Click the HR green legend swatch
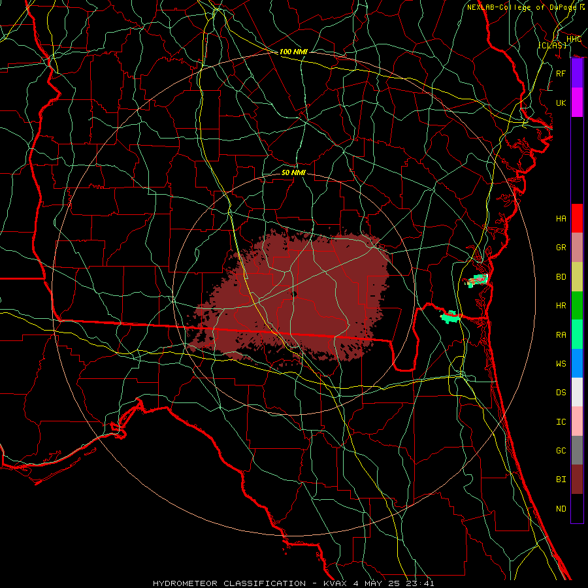Screen dimensions: 588x588 click(x=577, y=306)
